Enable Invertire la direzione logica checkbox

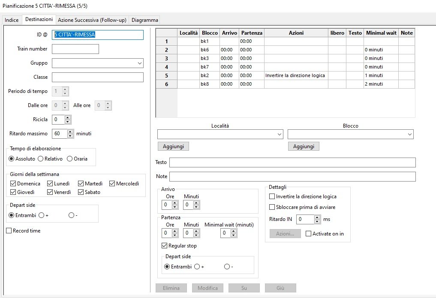pos(272,197)
